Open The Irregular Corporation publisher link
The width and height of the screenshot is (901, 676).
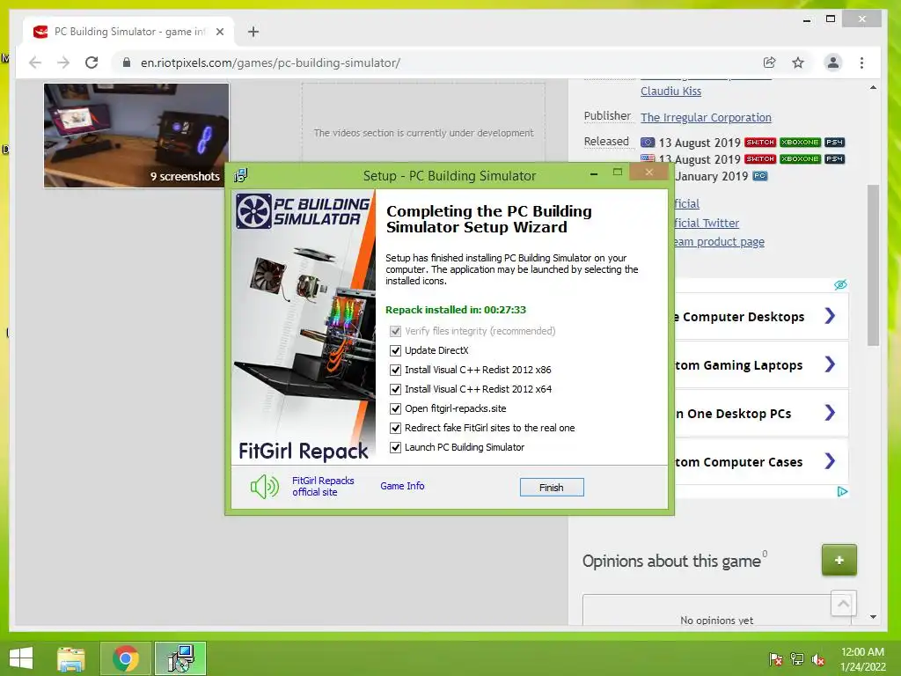point(706,117)
